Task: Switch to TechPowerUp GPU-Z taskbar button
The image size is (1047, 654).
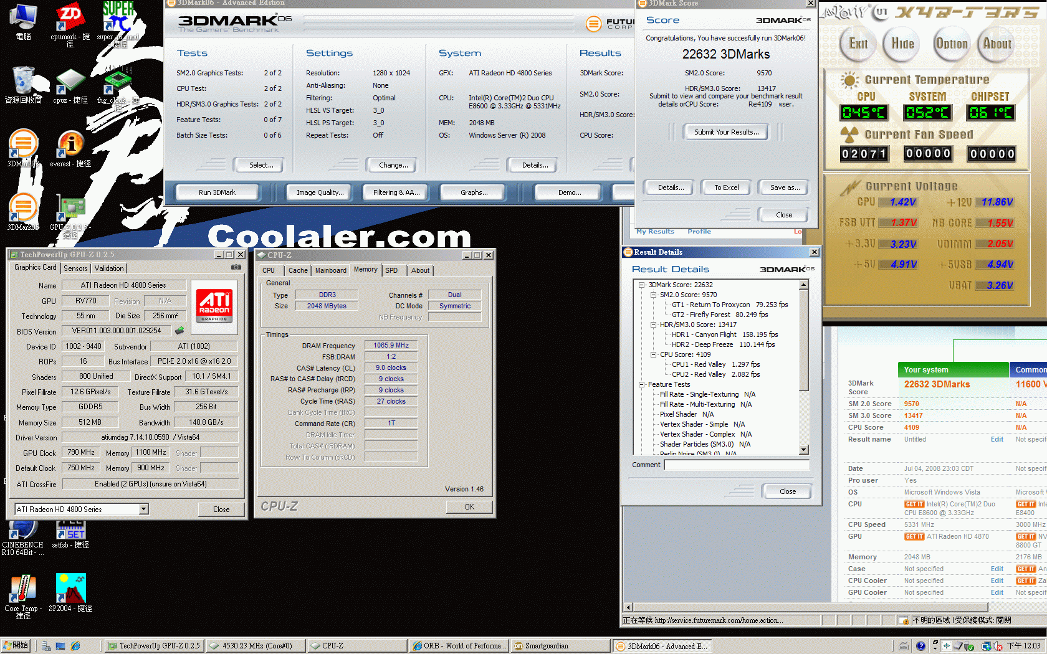Action: (x=153, y=646)
